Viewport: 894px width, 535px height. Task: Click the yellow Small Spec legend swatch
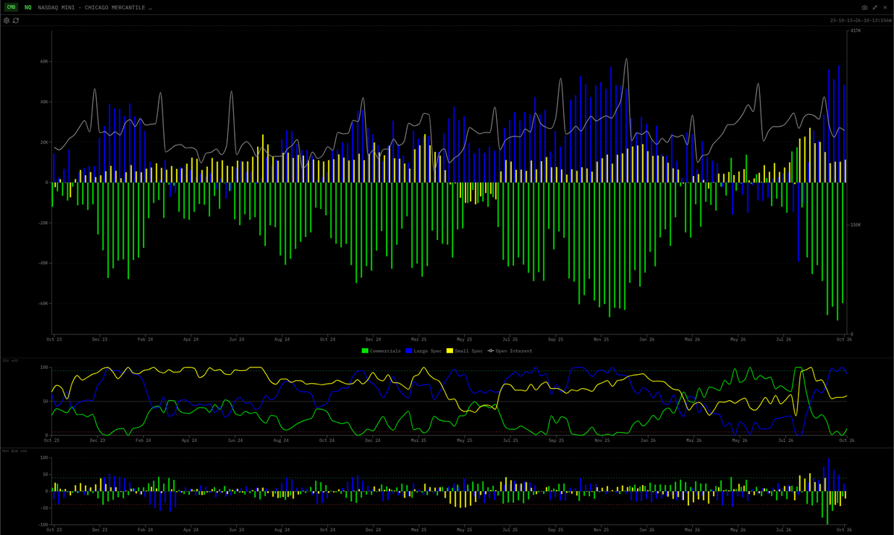coord(450,350)
